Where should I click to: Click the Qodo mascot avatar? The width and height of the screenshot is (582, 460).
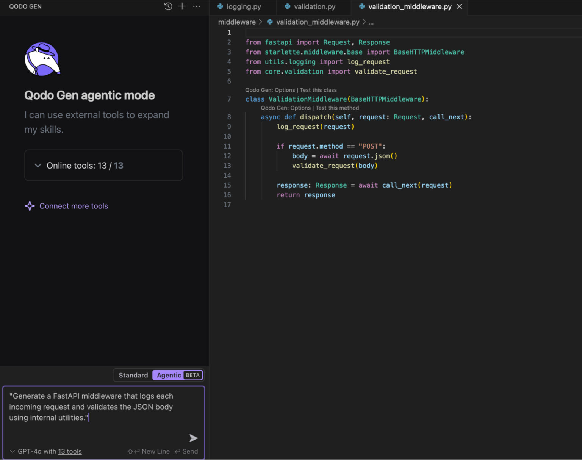[x=42, y=59]
